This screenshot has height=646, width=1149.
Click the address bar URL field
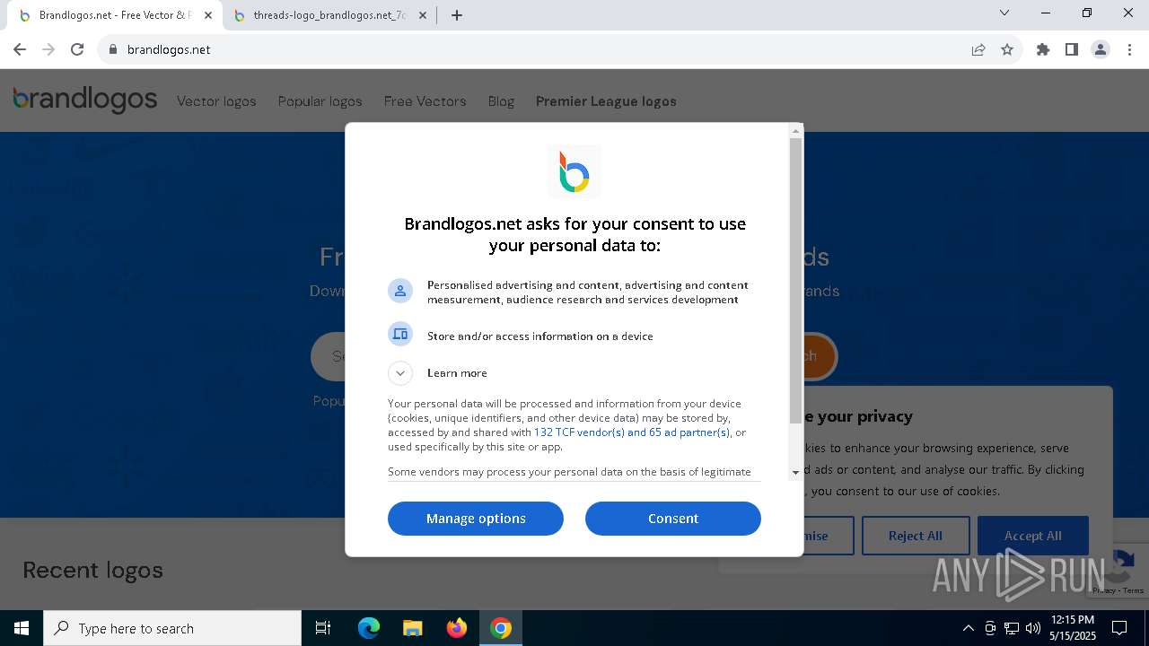(539, 49)
